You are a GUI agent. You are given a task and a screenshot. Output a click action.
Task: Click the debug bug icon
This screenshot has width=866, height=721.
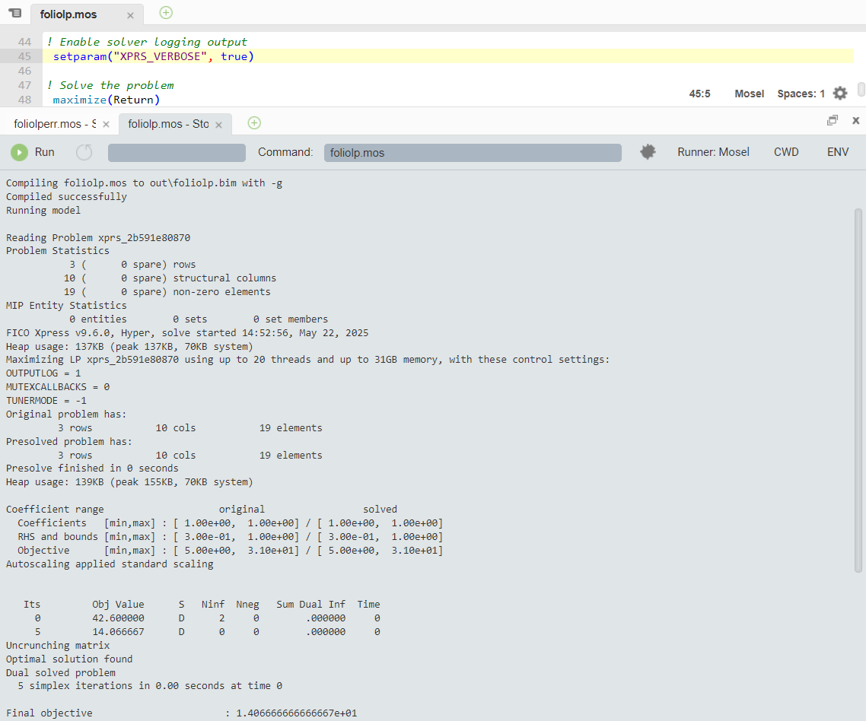pyautogui.click(x=648, y=152)
